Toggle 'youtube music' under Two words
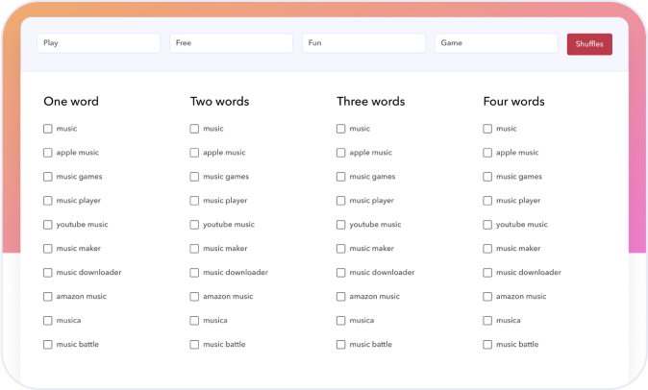Screen dimensions: 648x390 pos(194,225)
